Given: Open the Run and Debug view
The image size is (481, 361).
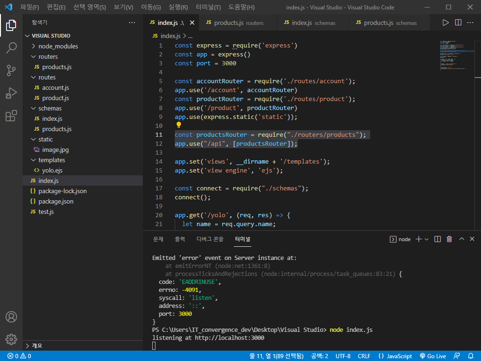Looking at the screenshot, I should (11, 93).
